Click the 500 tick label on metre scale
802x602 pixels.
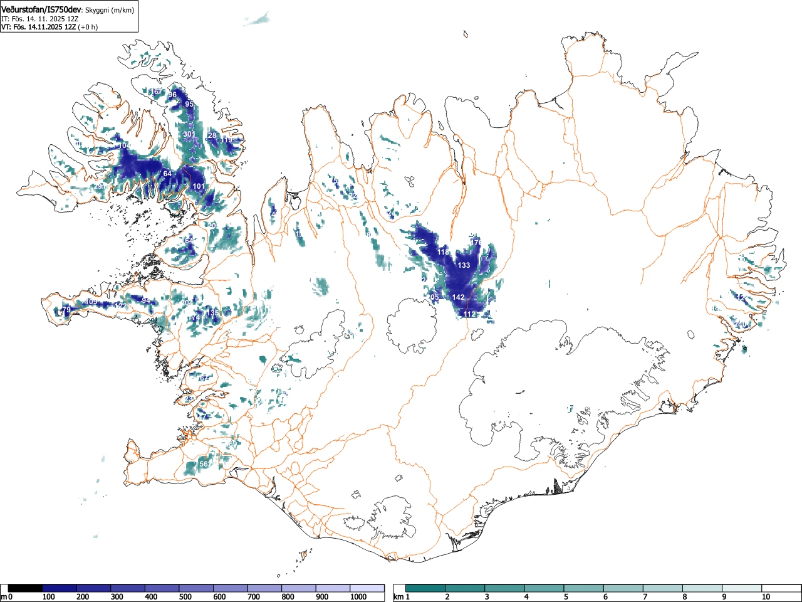point(185,597)
